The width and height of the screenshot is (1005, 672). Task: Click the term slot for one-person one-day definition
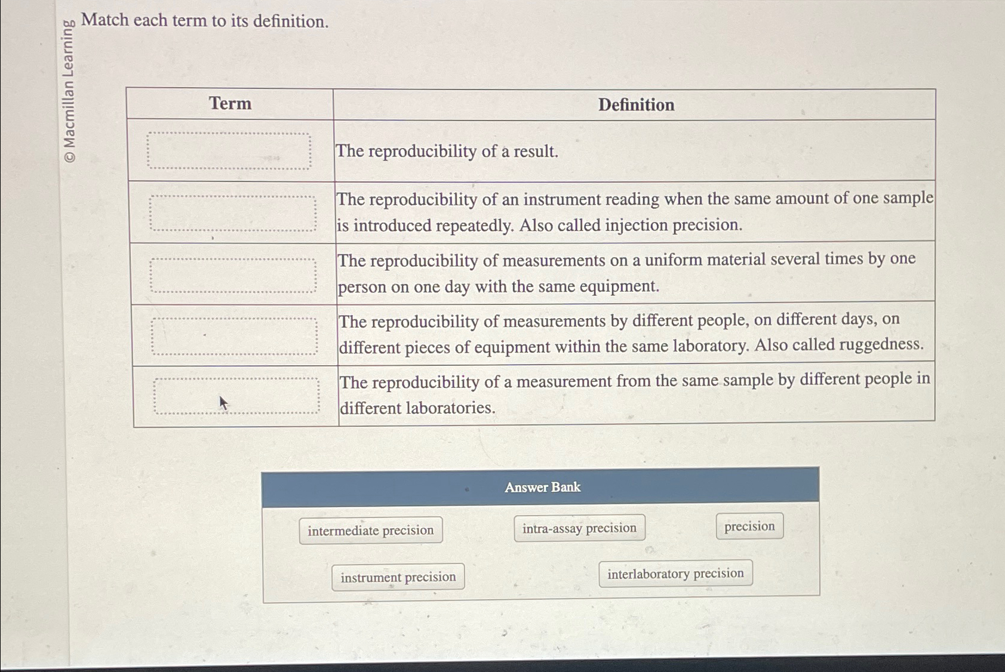pos(233,273)
